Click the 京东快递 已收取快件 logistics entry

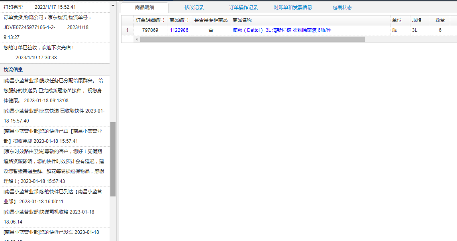point(55,116)
